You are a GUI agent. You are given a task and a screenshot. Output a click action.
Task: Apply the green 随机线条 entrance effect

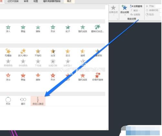(x=83, y=29)
